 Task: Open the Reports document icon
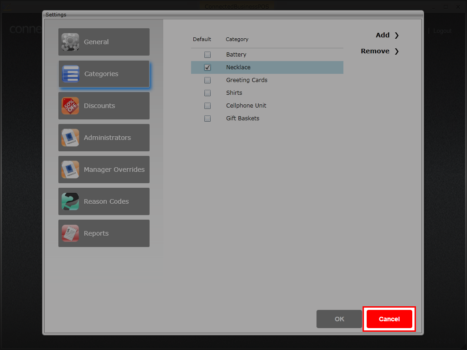pyautogui.click(x=70, y=233)
